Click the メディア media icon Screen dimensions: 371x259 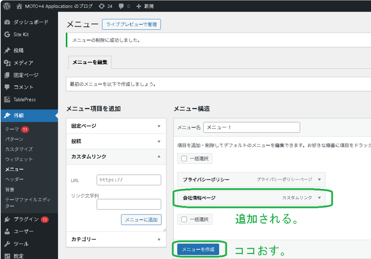7,63
